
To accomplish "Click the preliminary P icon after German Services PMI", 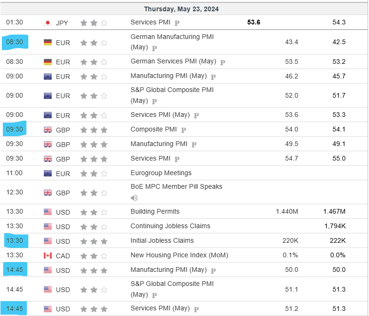I will 223,62.
